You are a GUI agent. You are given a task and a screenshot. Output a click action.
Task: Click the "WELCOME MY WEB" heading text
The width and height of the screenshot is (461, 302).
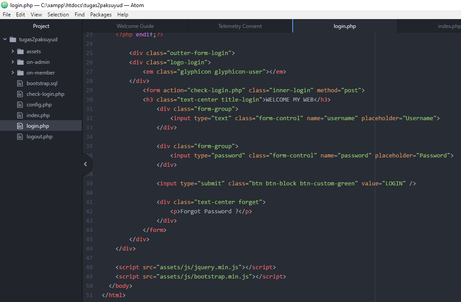(289, 100)
